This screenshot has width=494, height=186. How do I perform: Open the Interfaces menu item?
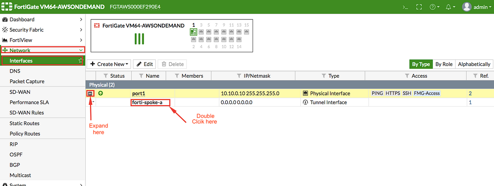[43, 61]
